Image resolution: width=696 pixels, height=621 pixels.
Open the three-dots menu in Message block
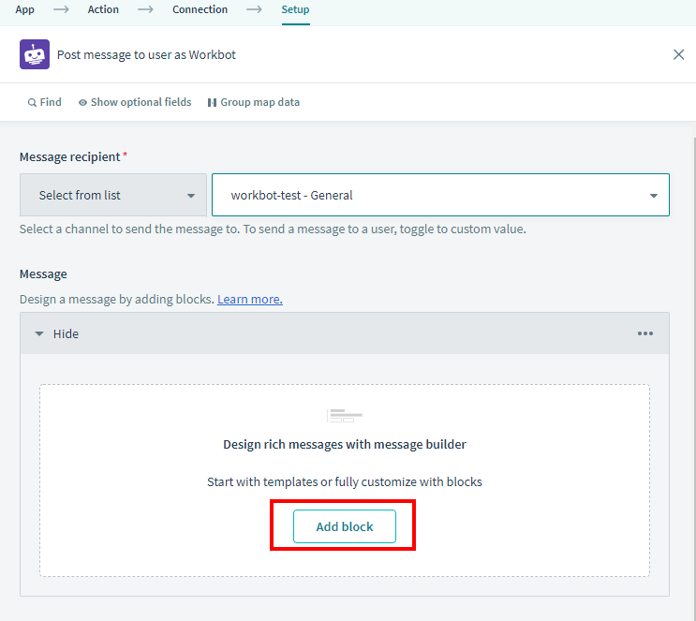pyautogui.click(x=645, y=333)
